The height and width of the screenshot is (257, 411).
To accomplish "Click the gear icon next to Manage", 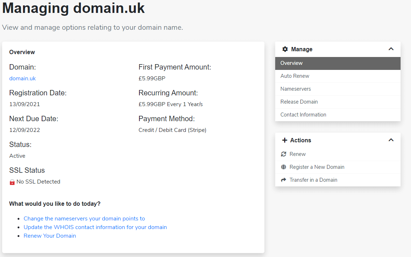I will (285, 49).
